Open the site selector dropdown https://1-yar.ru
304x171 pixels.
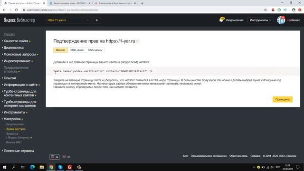(x=68, y=20)
